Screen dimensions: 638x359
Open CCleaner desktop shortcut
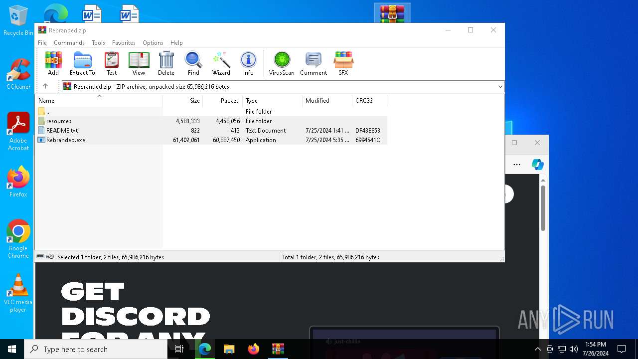(x=18, y=75)
